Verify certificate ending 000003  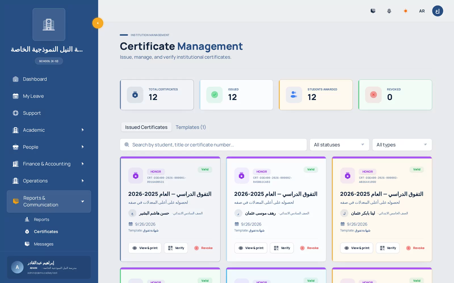(388, 248)
